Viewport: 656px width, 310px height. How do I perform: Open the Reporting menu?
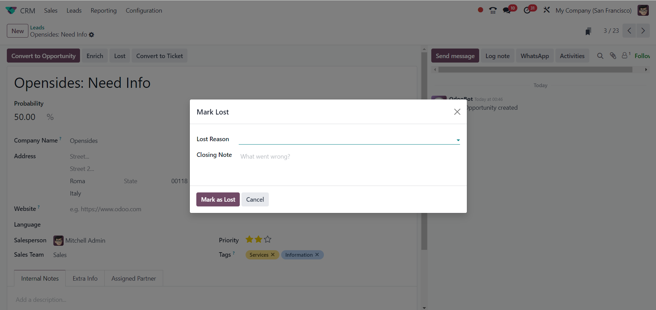click(x=104, y=11)
